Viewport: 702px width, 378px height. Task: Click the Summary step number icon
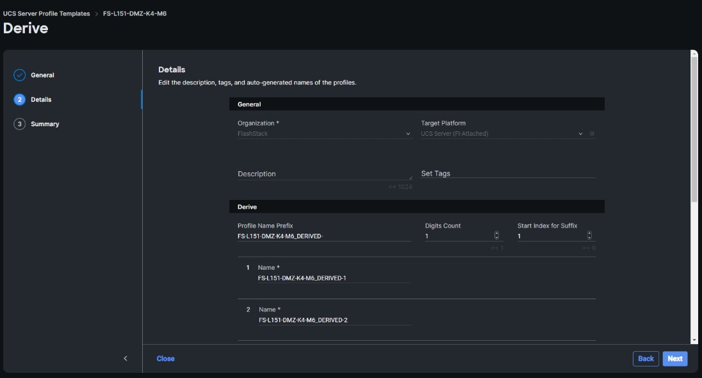20,124
